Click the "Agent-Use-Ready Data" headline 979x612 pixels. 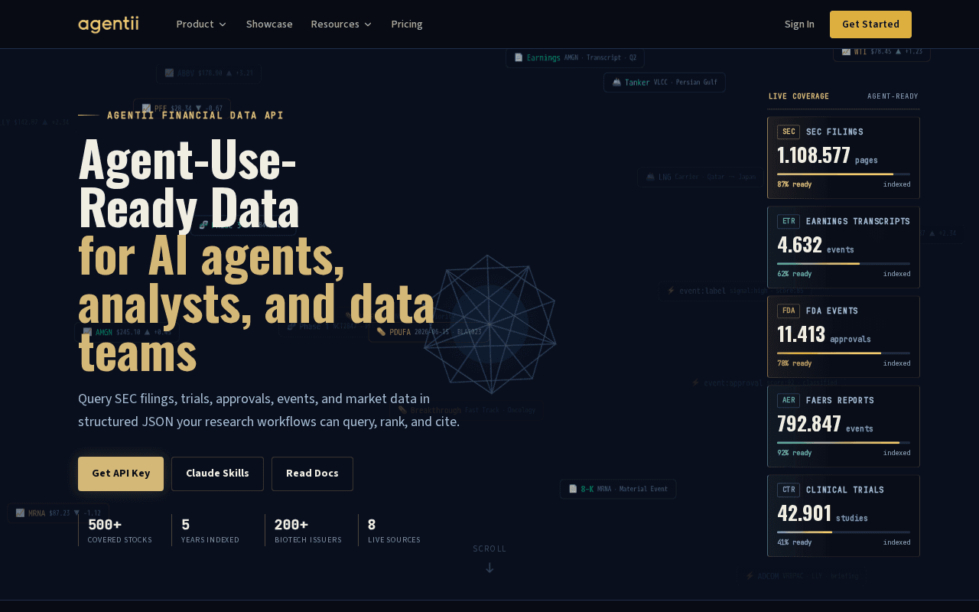[x=189, y=184]
